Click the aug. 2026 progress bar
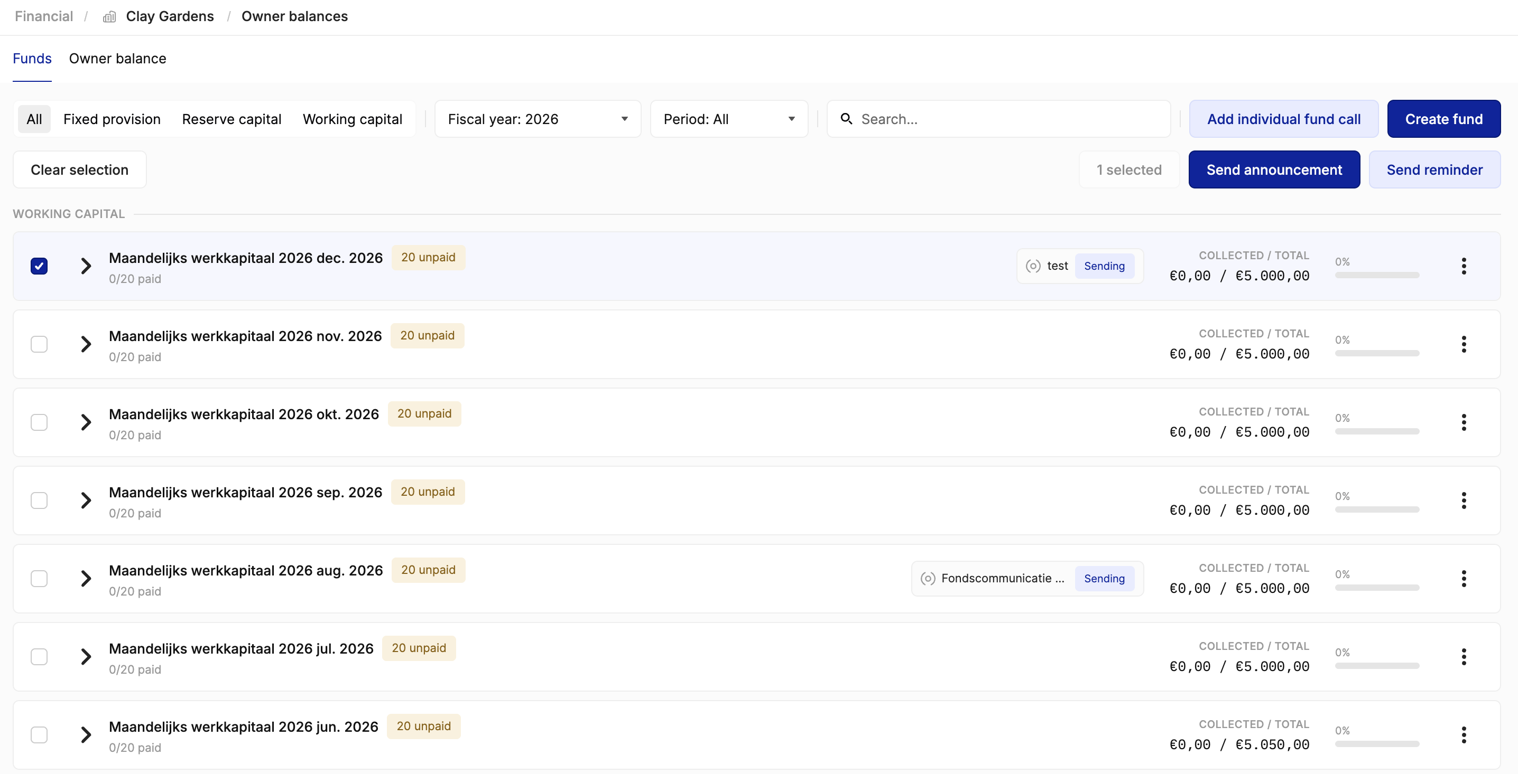The height and width of the screenshot is (774, 1518). 1376,588
